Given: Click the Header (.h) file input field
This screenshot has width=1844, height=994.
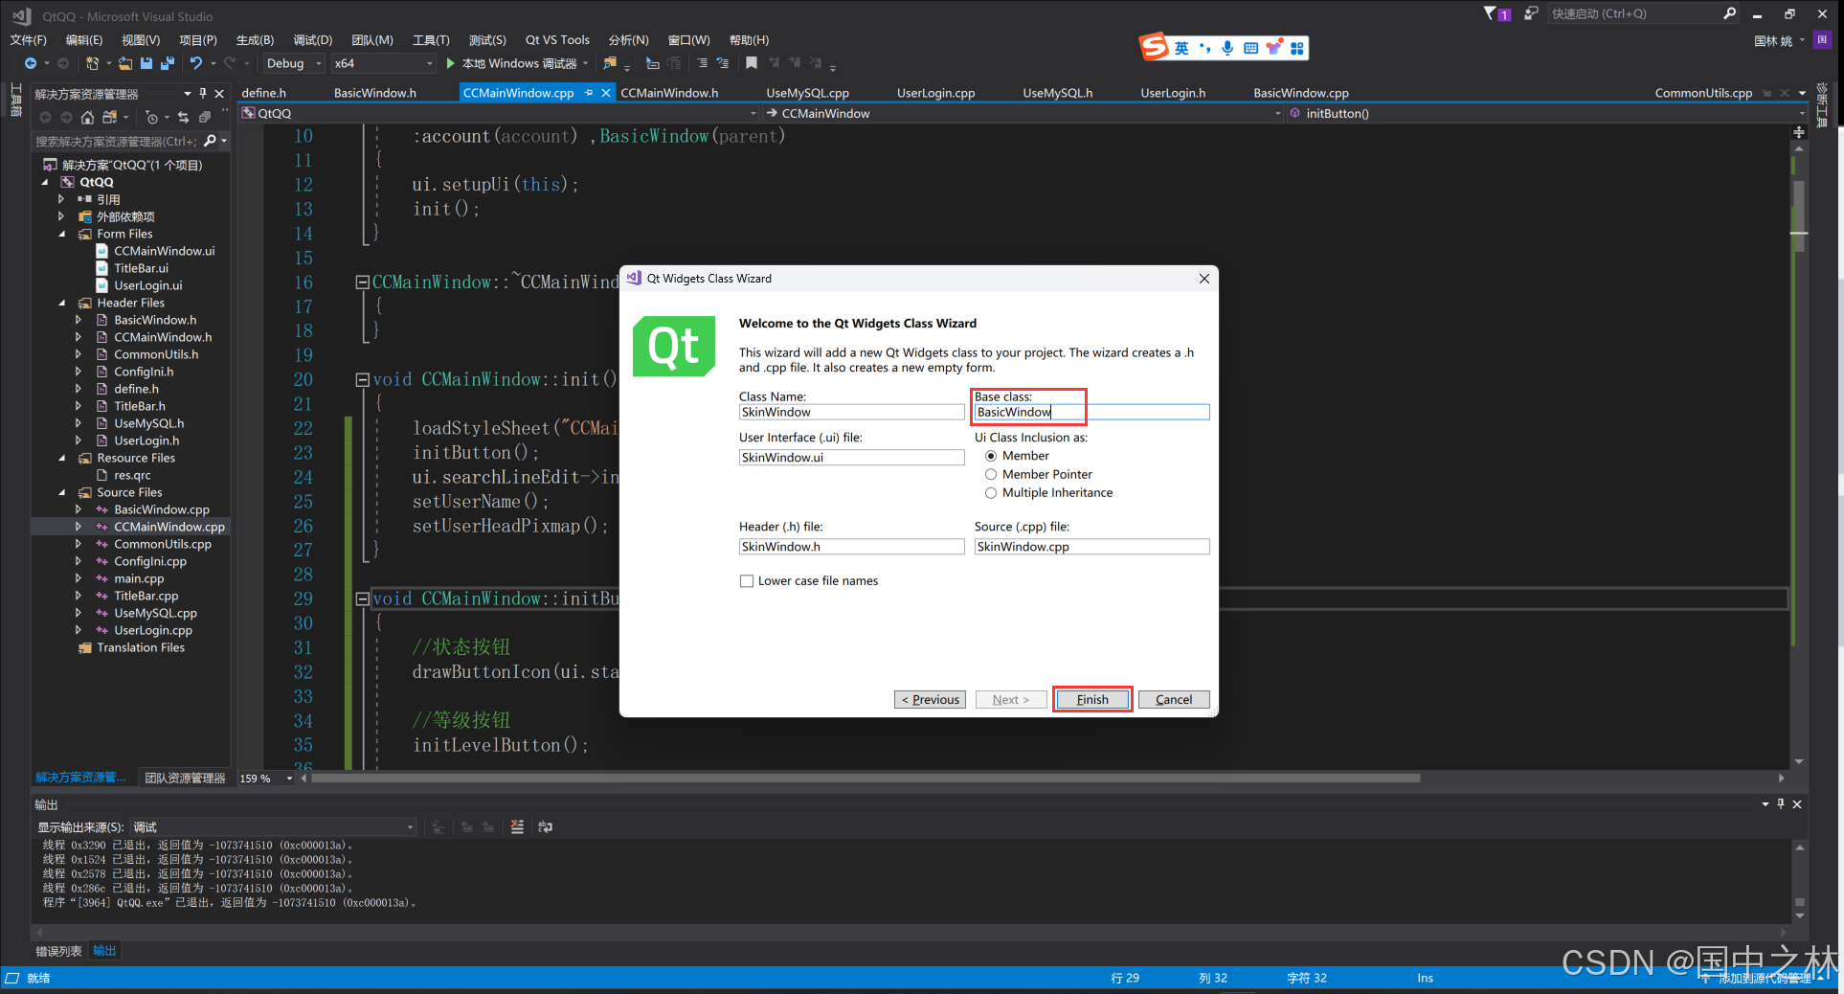Looking at the screenshot, I should pyautogui.click(x=851, y=547).
